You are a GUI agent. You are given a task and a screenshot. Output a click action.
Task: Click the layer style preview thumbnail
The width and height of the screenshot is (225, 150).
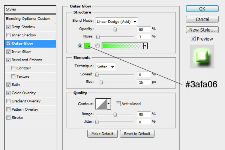(202, 56)
